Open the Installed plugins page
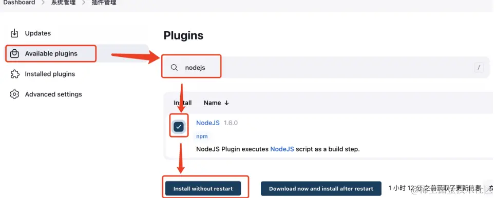The height and width of the screenshot is (198, 496). tap(50, 74)
